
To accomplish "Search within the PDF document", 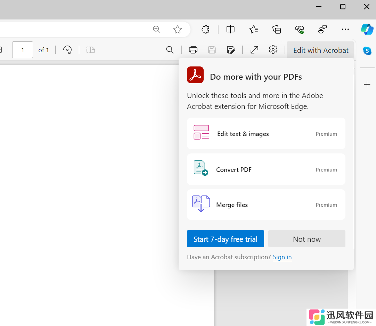I will (170, 50).
